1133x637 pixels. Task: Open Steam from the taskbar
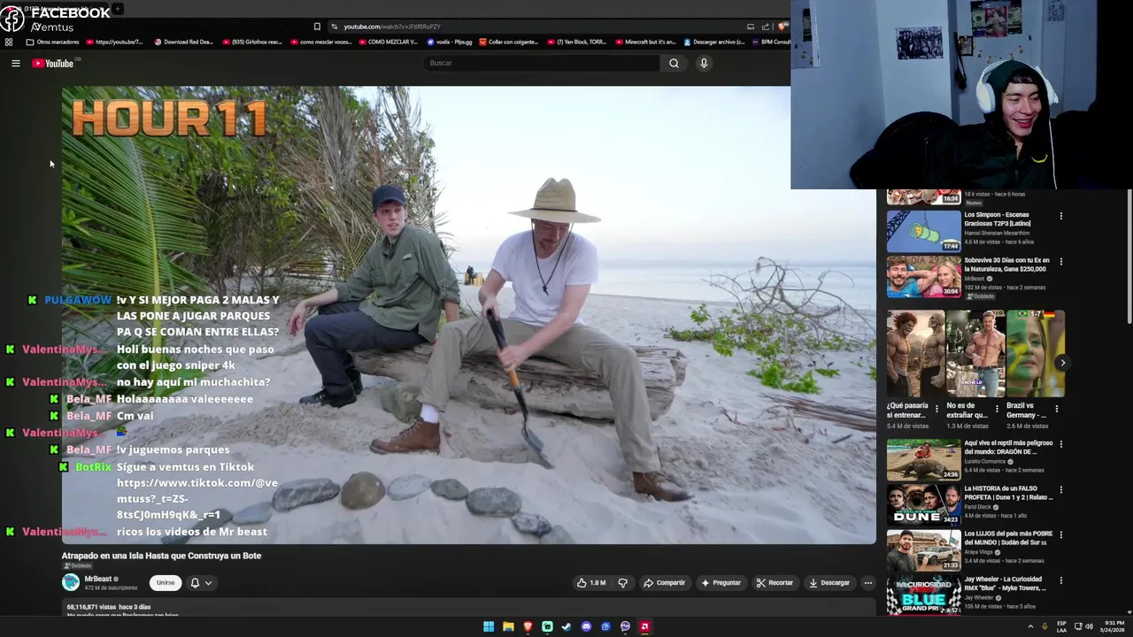tap(566, 626)
